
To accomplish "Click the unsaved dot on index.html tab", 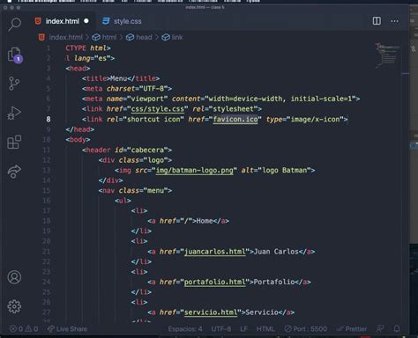I will click(86, 21).
